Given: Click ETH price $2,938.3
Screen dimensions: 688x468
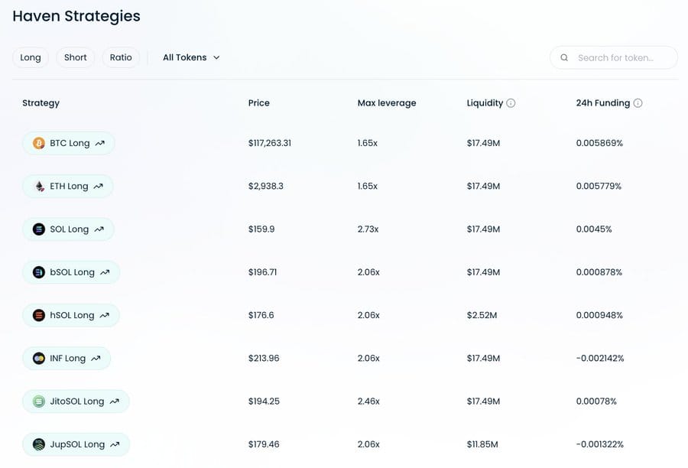Looking at the screenshot, I should [x=266, y=186].
